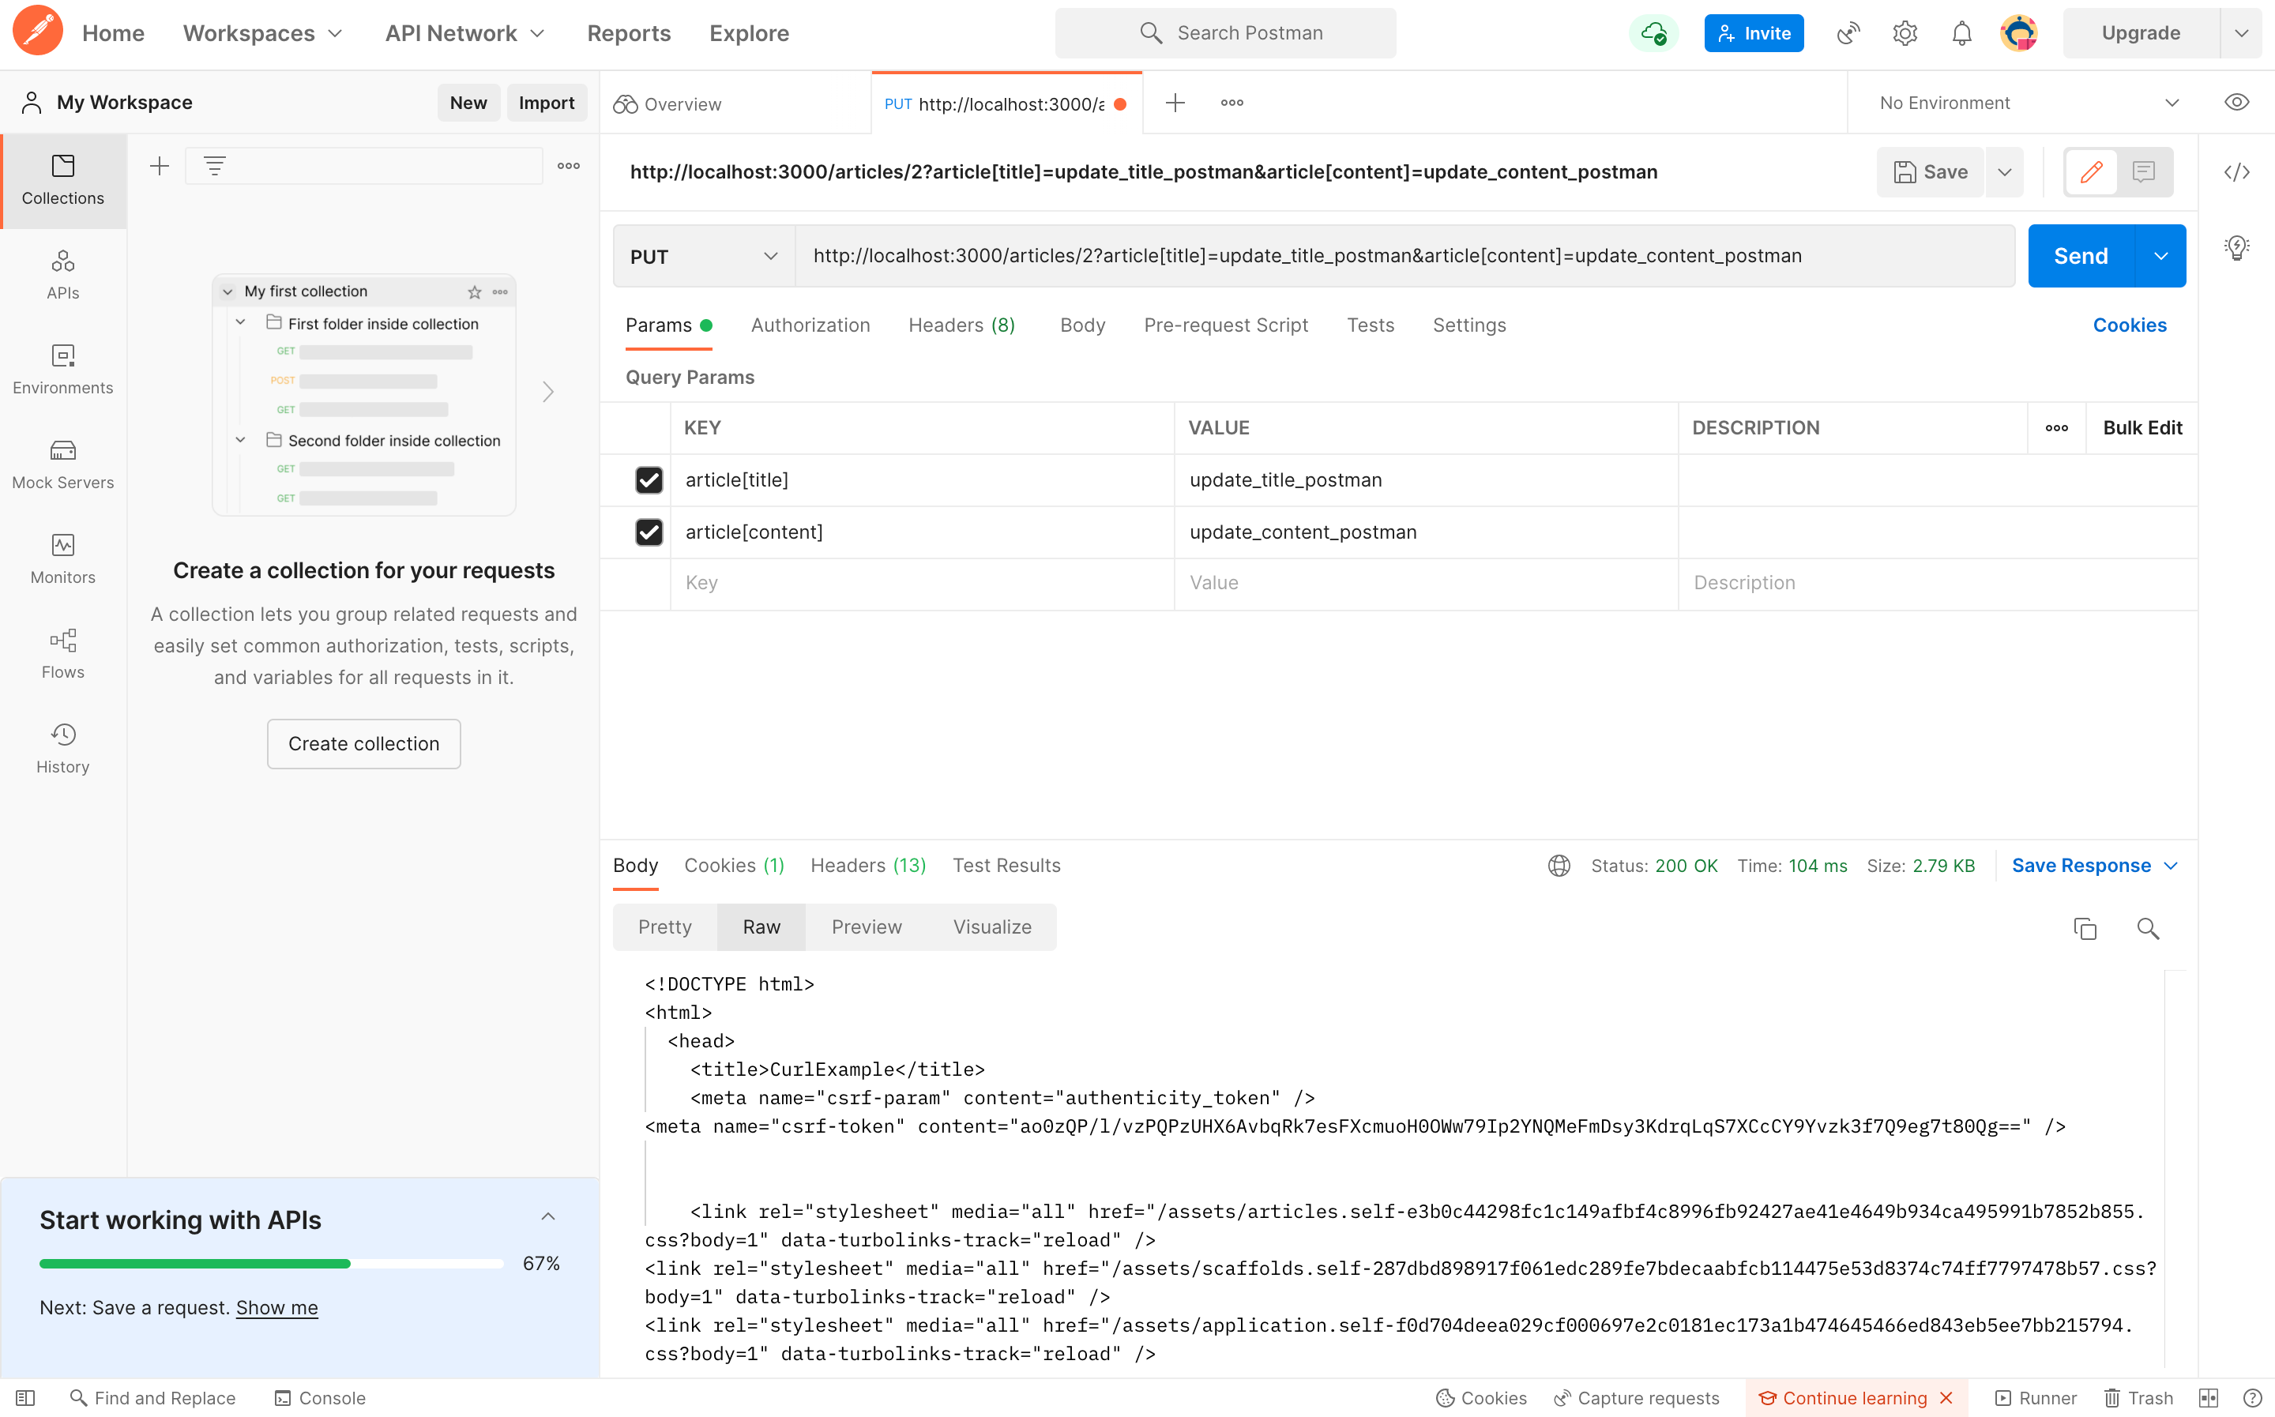
Task: Open the comments icon
Action: [2144, 171]
